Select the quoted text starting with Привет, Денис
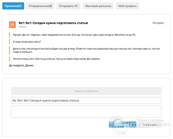Viewport: 173px width, 139px height. tap(74, 35)
